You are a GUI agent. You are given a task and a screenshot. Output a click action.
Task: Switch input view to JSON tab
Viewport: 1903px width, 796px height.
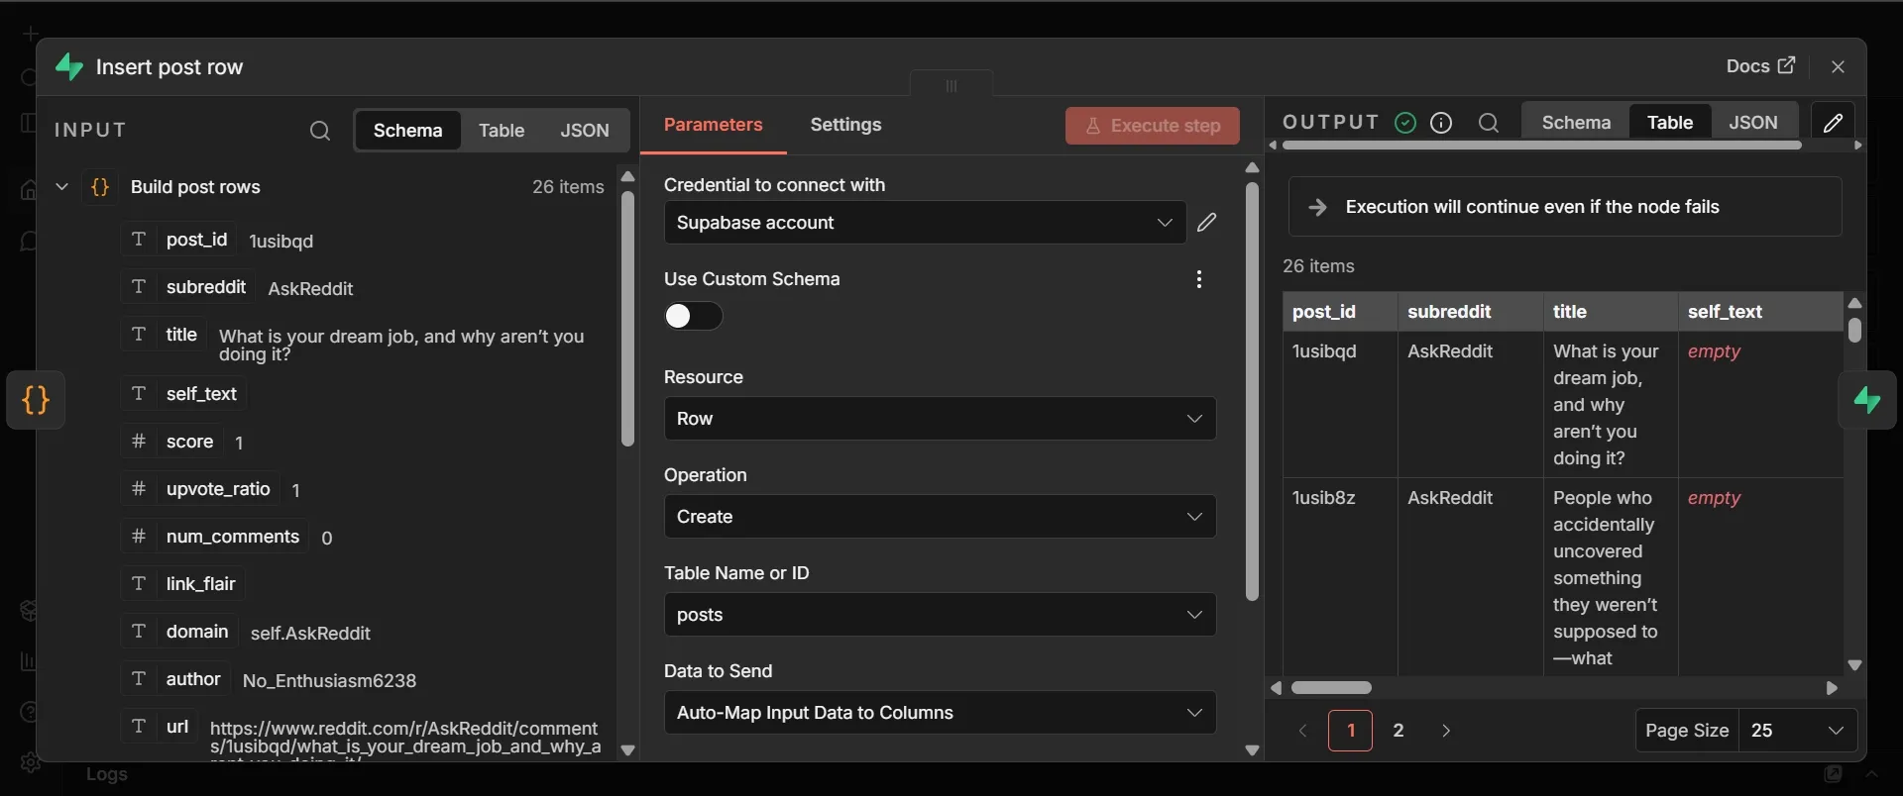(x=585, y=131)
